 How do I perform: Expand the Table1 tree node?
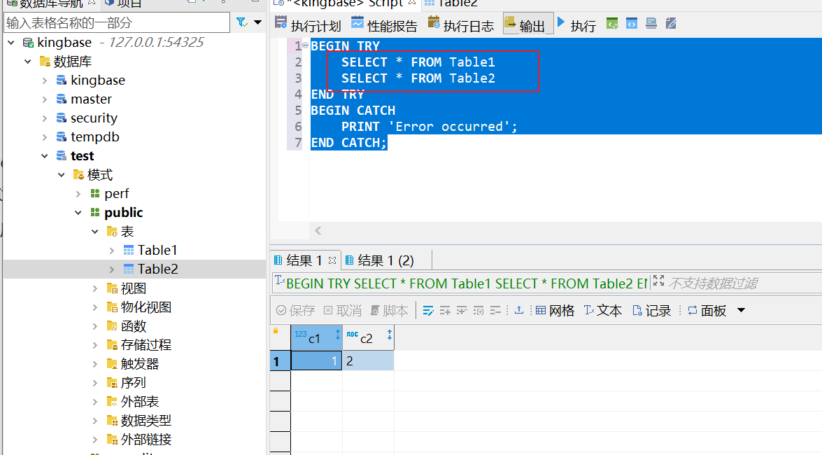click(x=112, y=250)
